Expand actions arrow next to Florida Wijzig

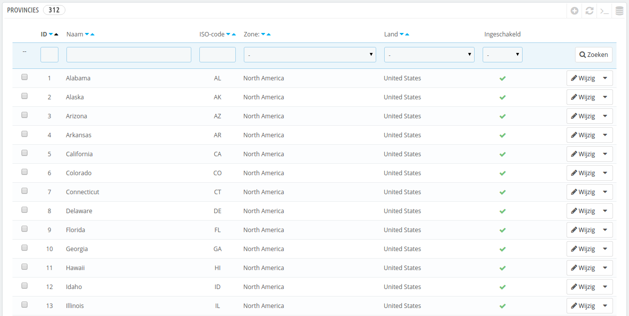(606, 230)
